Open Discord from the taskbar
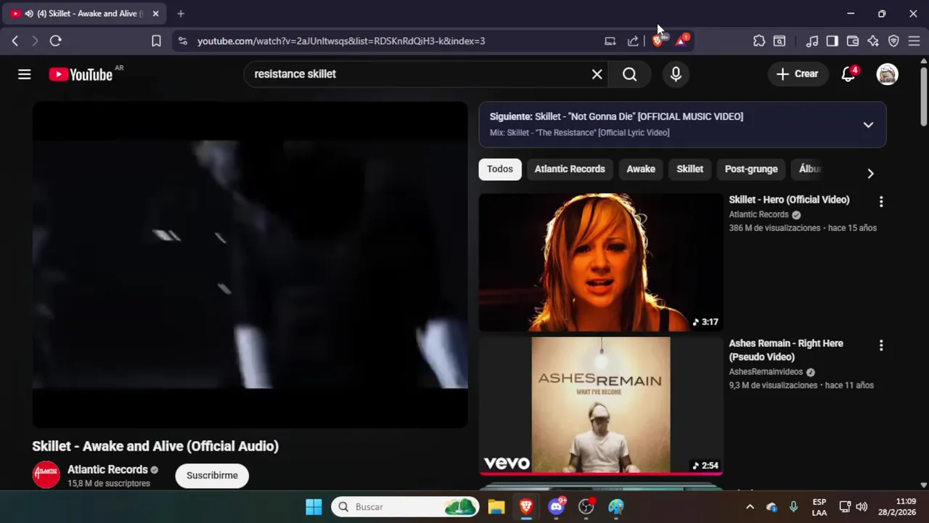 [x=557, y=506]
